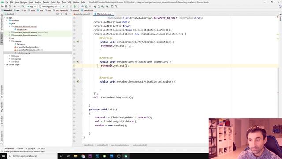This screenshot has width=282, height=159.
Task: Click the gutter icon beside onAnimationEnd
Action: (x=78, y=61)
